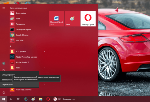Select Спящий режим power option
This screenshot has height=102, width=150.
[19, 75]
